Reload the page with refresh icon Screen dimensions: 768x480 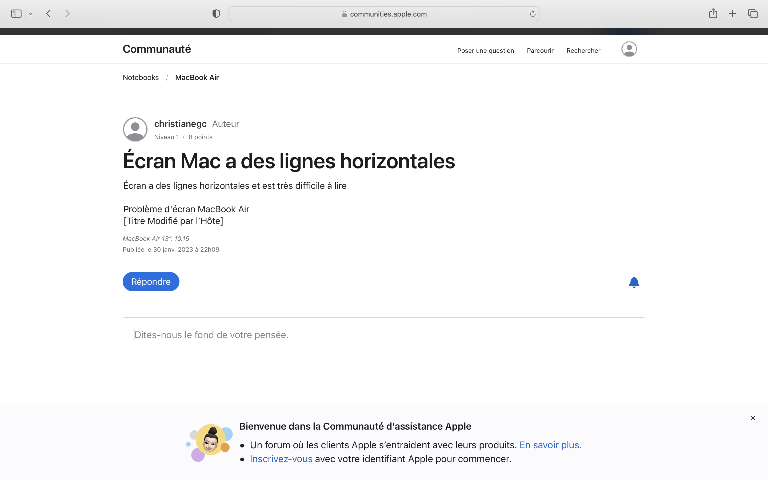click(x=533, y=14)
